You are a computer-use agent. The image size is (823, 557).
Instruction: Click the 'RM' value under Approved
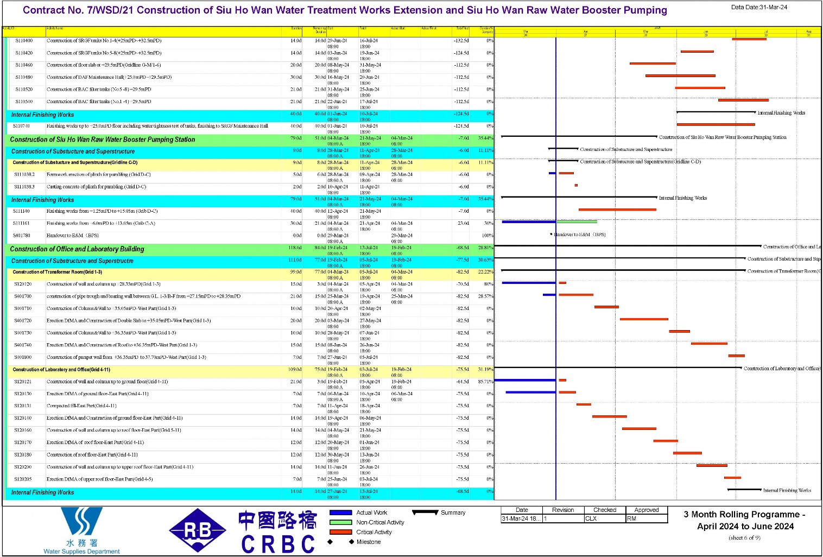(631, 519)
